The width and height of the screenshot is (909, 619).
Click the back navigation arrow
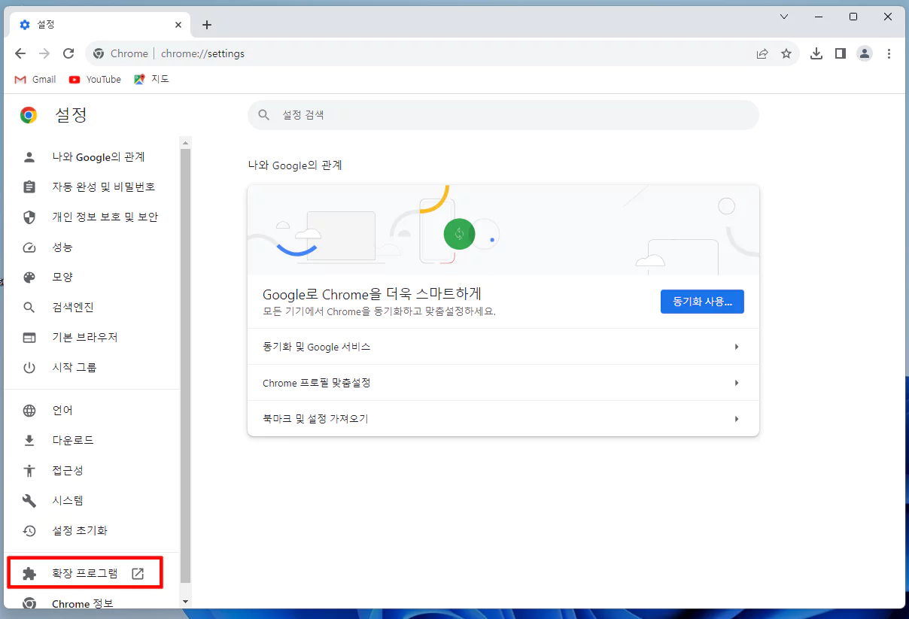click(20, 53)
